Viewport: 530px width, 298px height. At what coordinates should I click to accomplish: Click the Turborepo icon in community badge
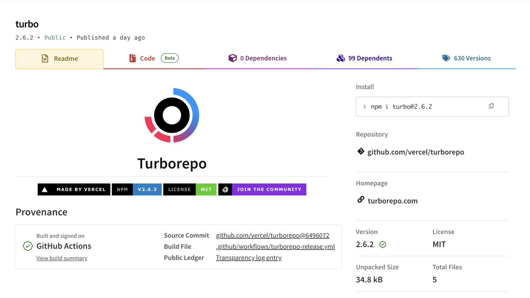coord(225,189)
